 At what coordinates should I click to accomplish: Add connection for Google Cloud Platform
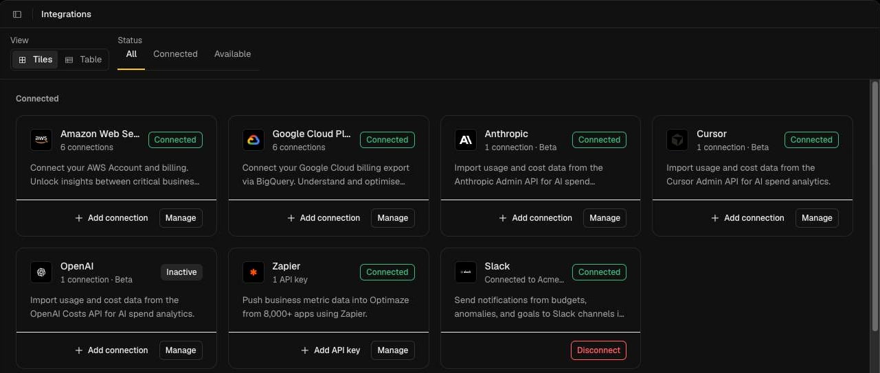324,218
